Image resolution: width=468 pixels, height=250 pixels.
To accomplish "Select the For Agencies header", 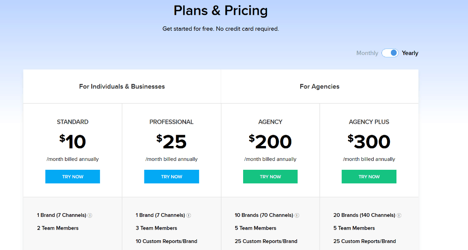I will pyautogui.click(x=319, y=87).
